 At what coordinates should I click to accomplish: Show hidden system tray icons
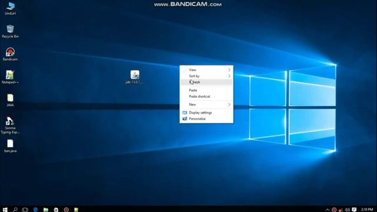(x=328, y=210)
